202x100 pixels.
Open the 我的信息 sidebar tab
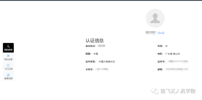8,48
